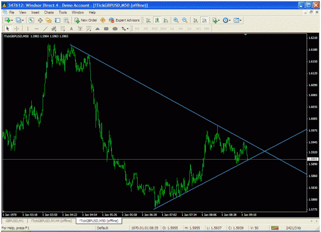Select the arrow Cursor tool
321x232 pixels.
coord(8,29)
